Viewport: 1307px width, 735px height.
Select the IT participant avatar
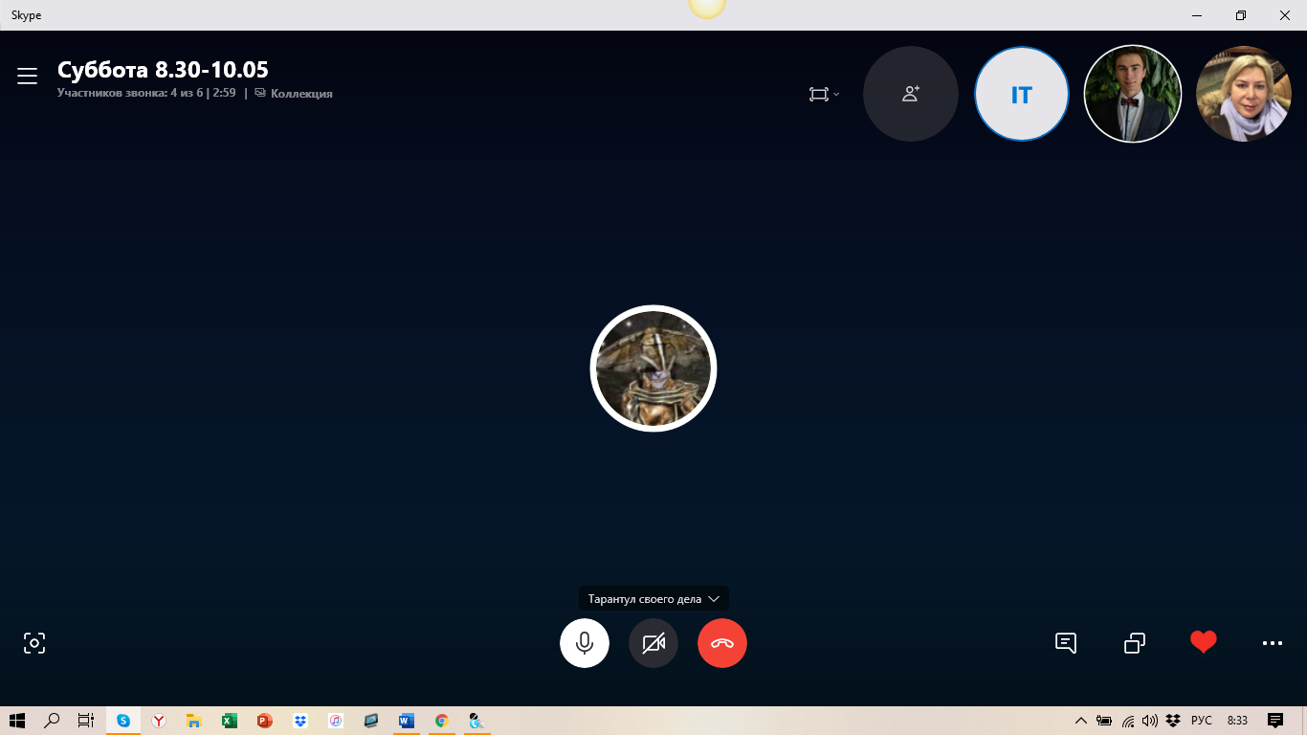[1021, 94]
